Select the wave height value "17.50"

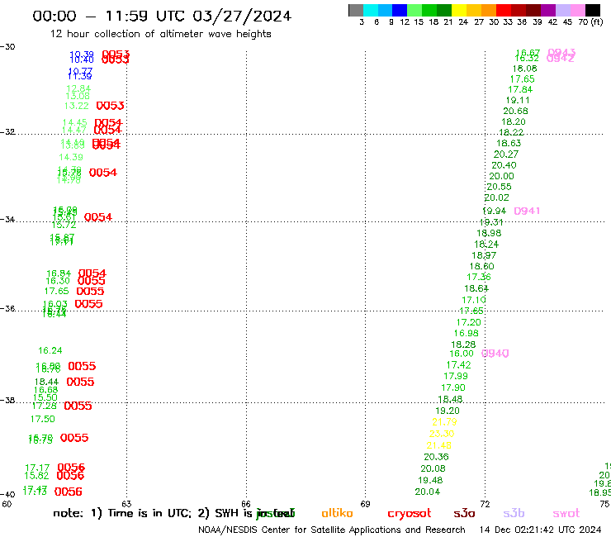(x=42, y=419)
